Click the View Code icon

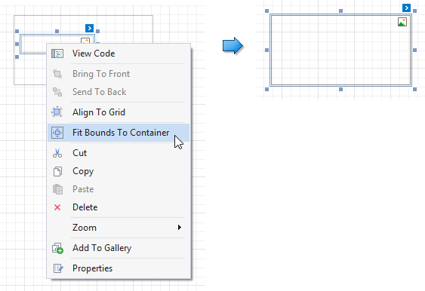pos(57,54)
